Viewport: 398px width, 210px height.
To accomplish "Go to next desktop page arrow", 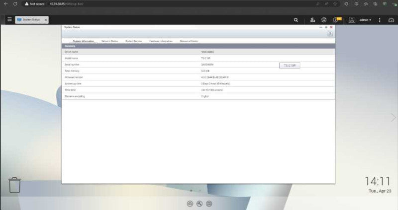I will point(393,117).
